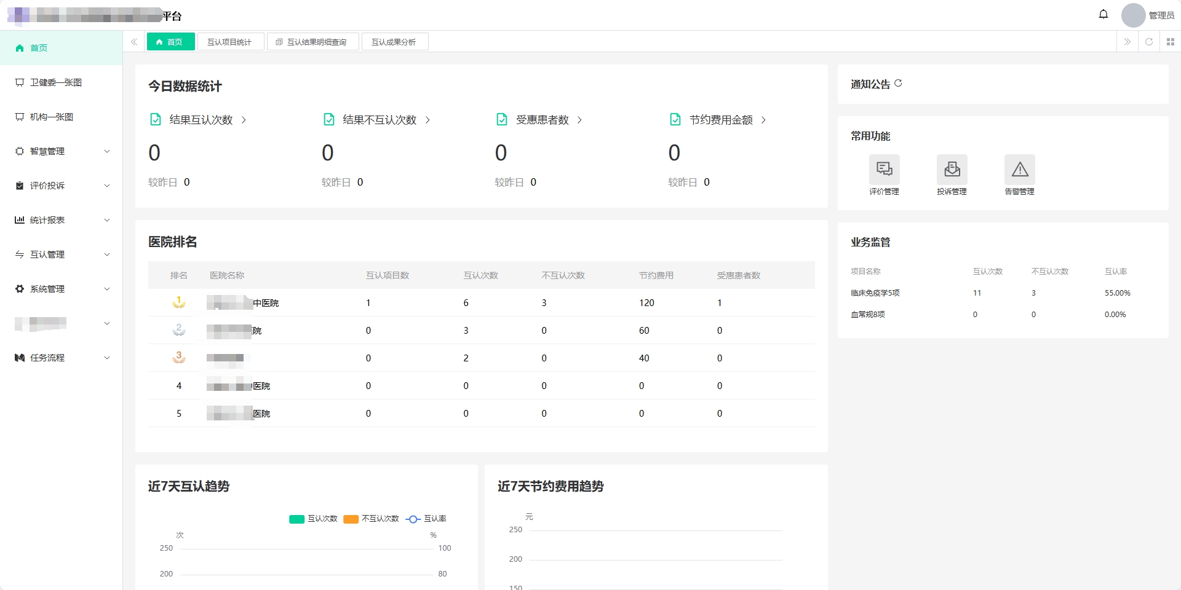The height and width of the screenshot is (590, 1181).
Task: Click the tab bar refresh icon
Action: point(1148,42)
